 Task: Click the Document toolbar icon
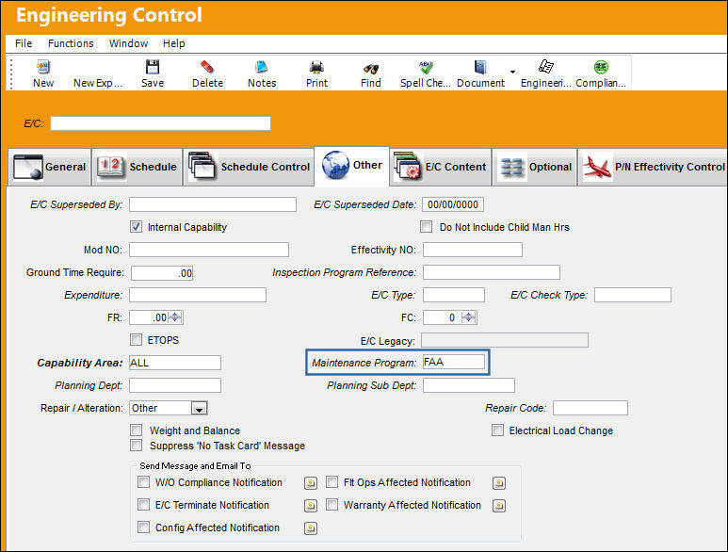(x=480, y=67)
